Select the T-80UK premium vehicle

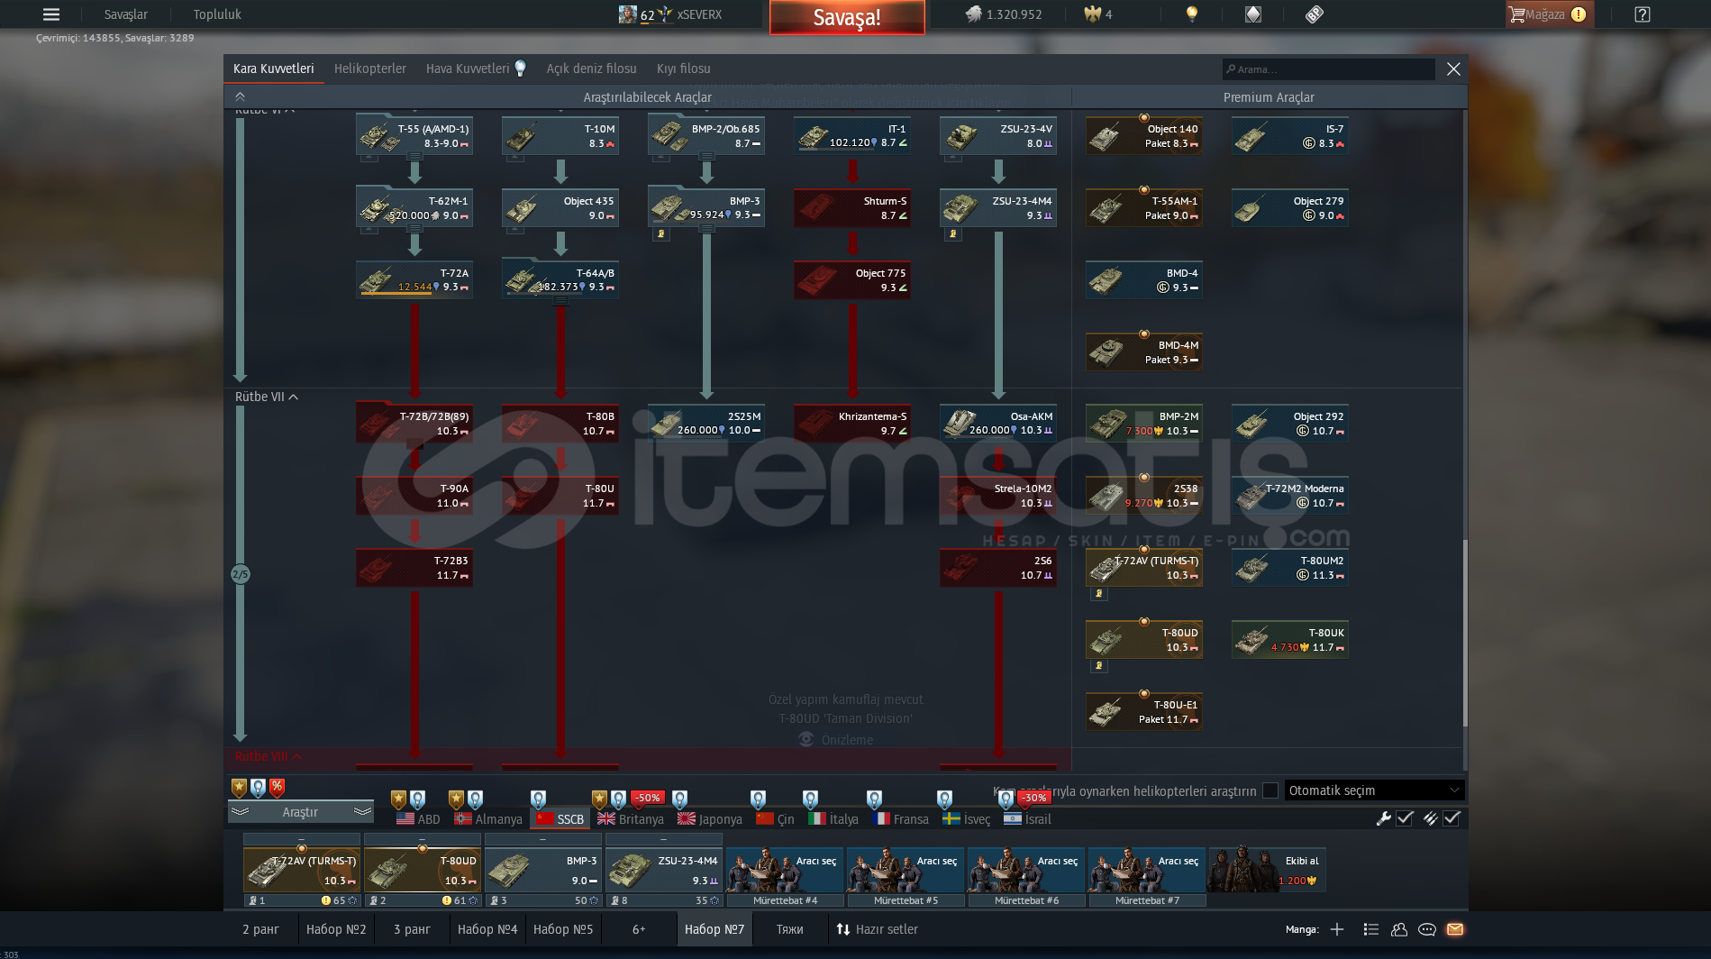click(x=1290, y=640)
